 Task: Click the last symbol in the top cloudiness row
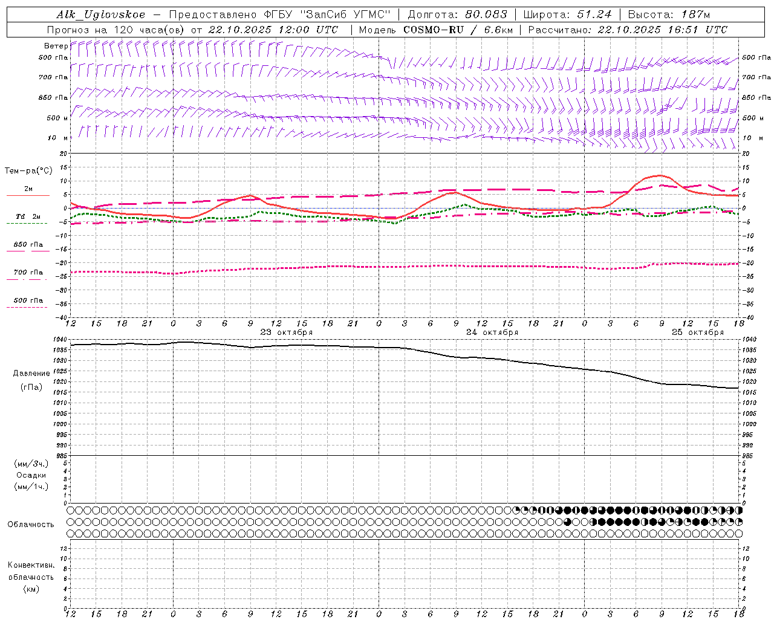(738, 510)
